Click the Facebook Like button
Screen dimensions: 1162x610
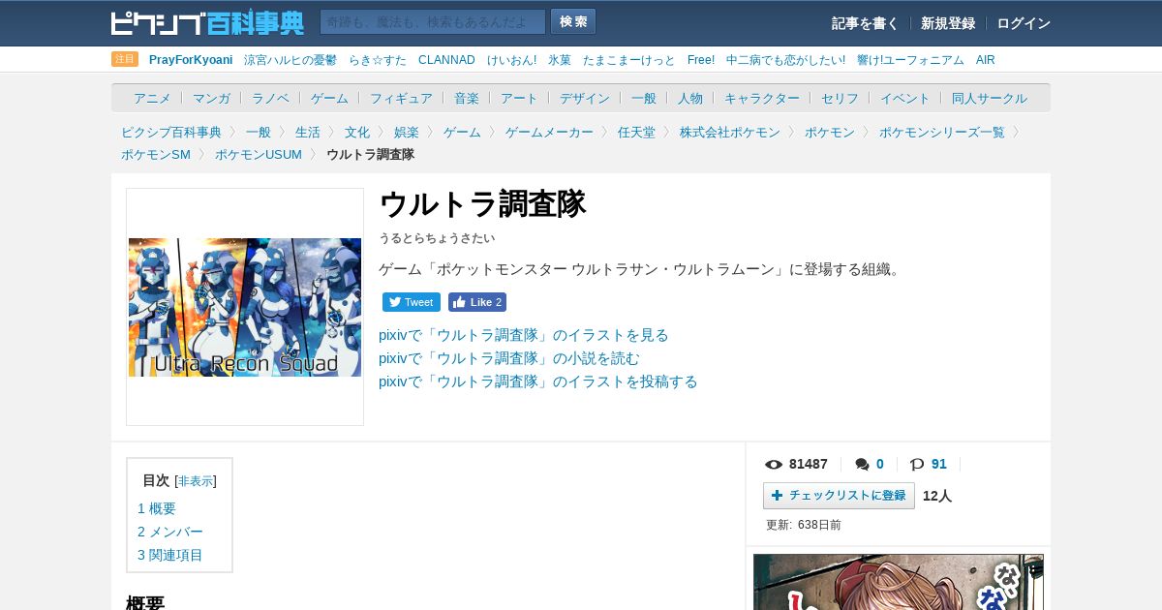[477, 302]
